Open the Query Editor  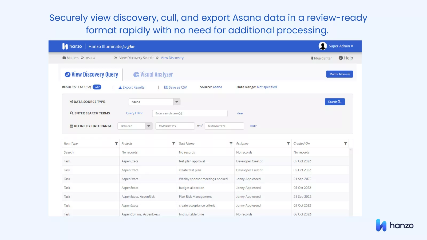[x=134, y=113]
